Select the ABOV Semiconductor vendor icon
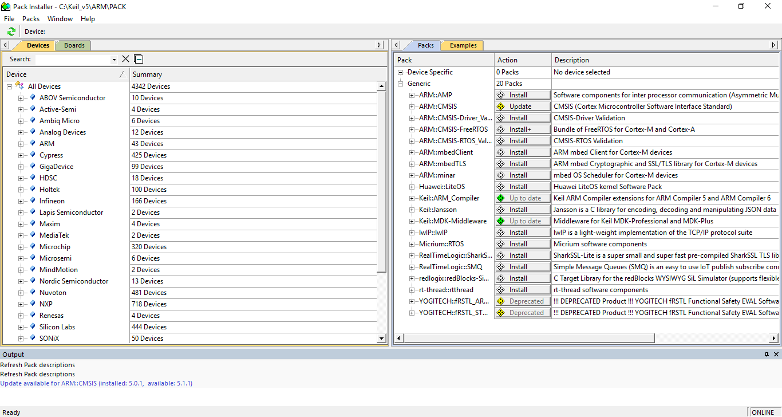This screenshot has height=417, width=782. (33, 97)
